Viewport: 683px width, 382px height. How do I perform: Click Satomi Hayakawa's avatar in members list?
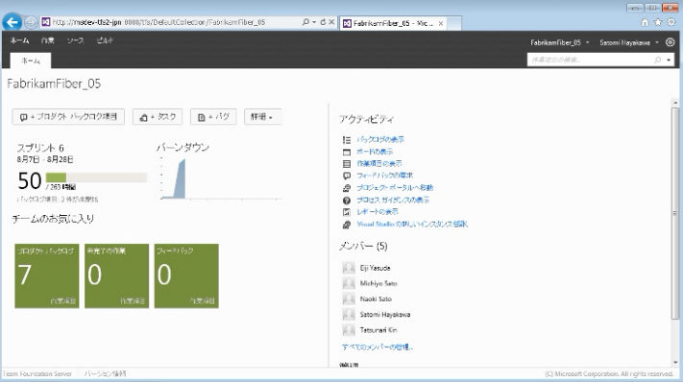point(349,314)
